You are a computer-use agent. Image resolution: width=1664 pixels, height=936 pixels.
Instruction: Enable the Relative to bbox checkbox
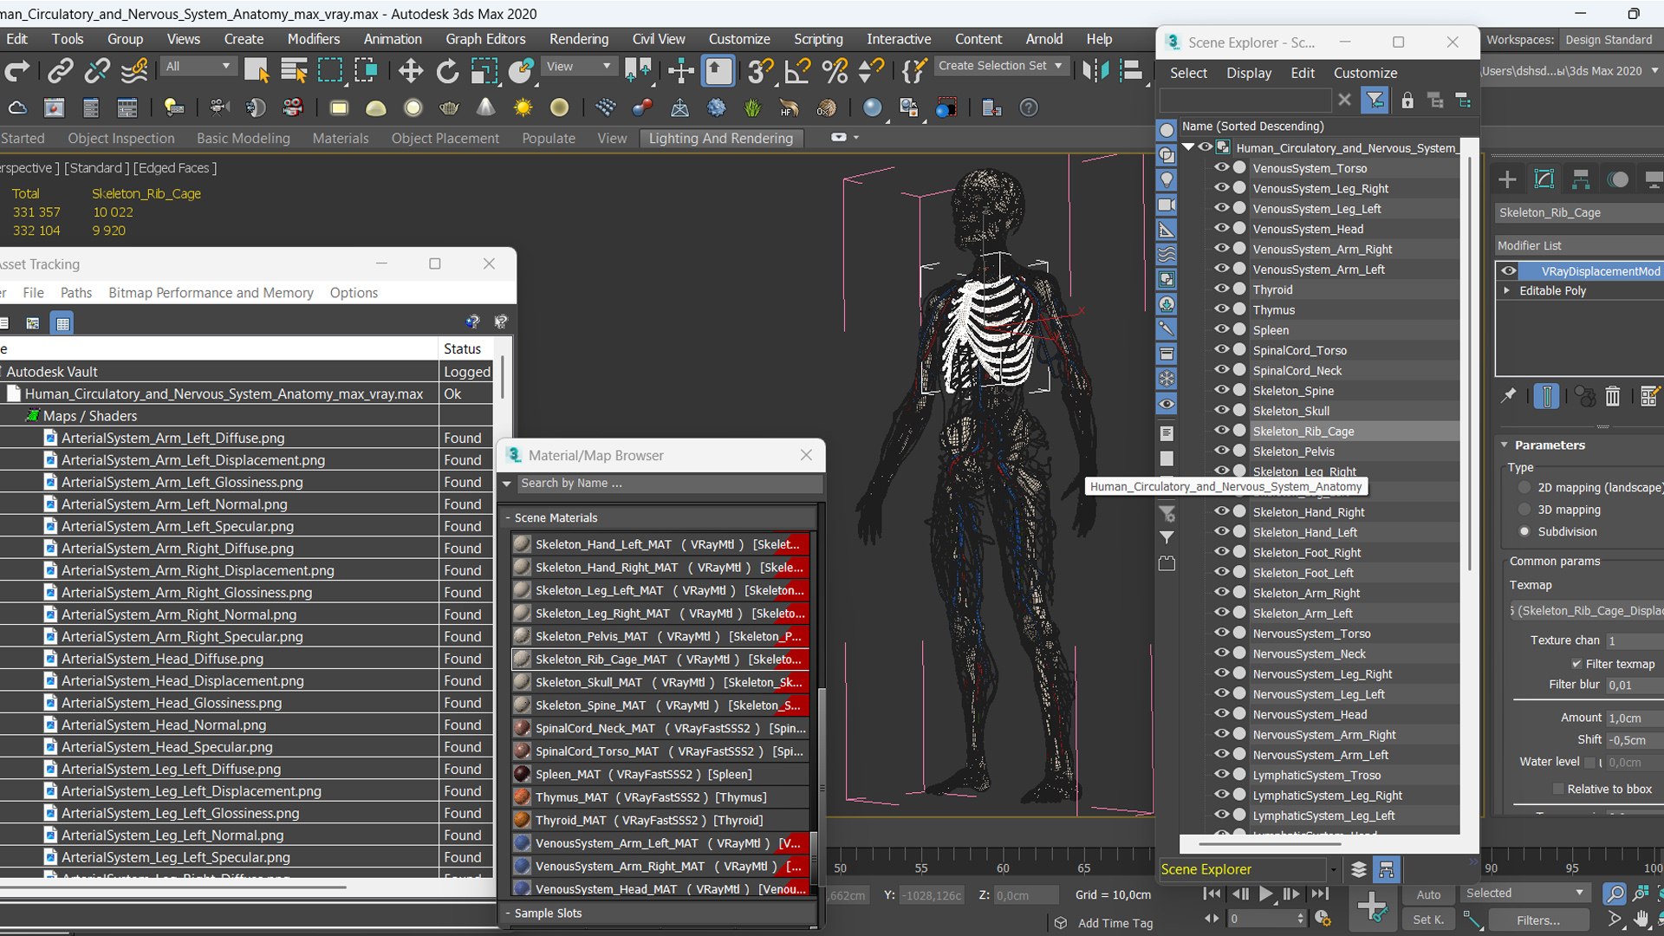click(1558, 789)
